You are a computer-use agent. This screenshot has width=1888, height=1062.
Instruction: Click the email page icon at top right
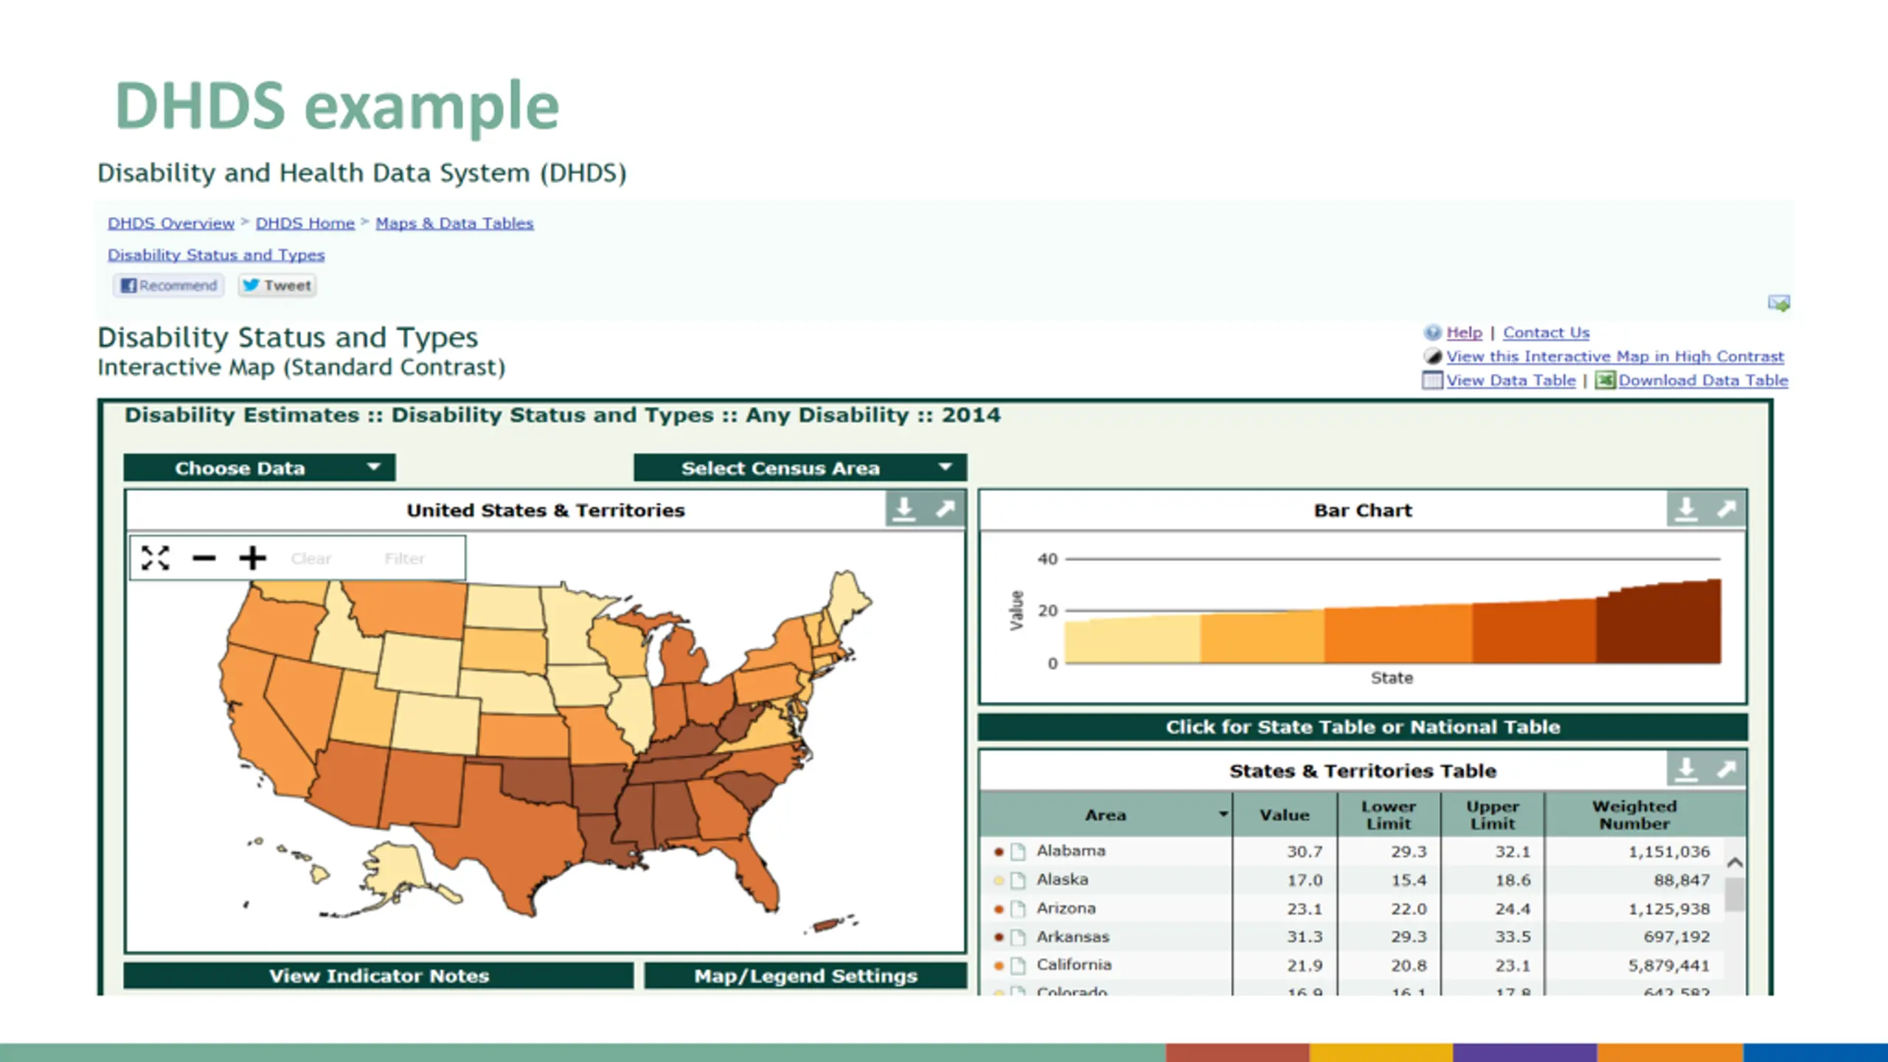1779,302
